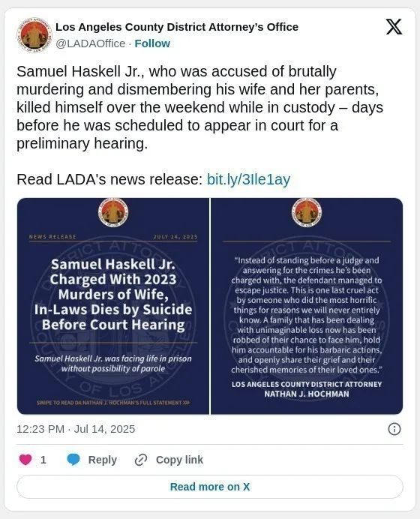Click the reply speech bubble icon

pos(73,460)
